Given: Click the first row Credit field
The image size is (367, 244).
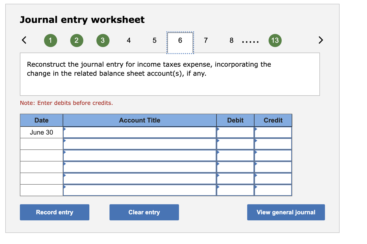Looking at the screenshot, I should (273, 132).
